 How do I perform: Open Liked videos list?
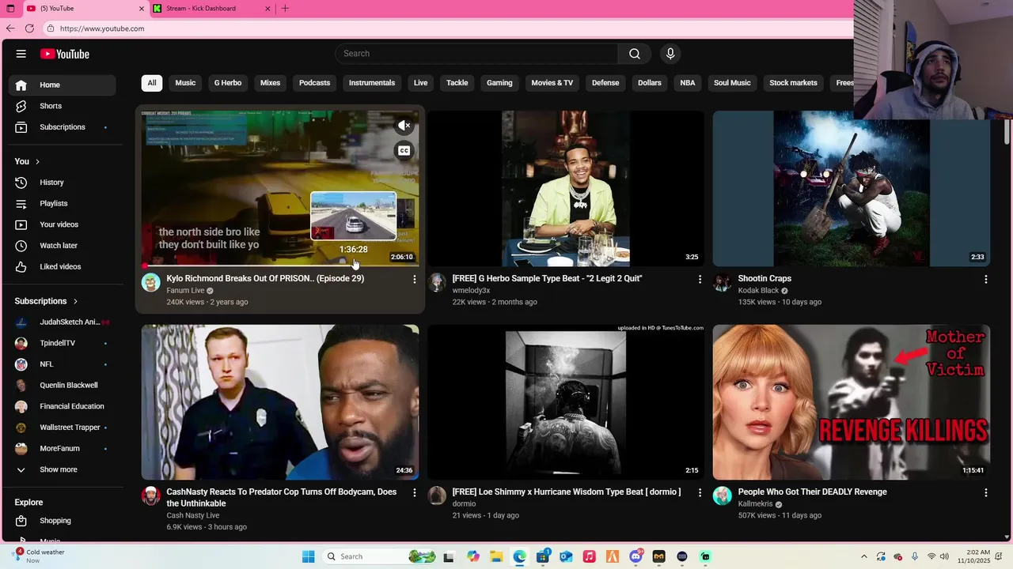tap(62, 266)
